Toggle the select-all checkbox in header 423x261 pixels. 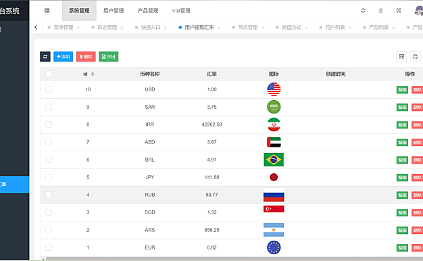pos(49,74)
